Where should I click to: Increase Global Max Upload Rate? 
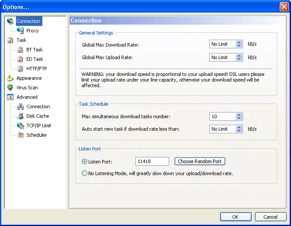(x=239, y=56)
